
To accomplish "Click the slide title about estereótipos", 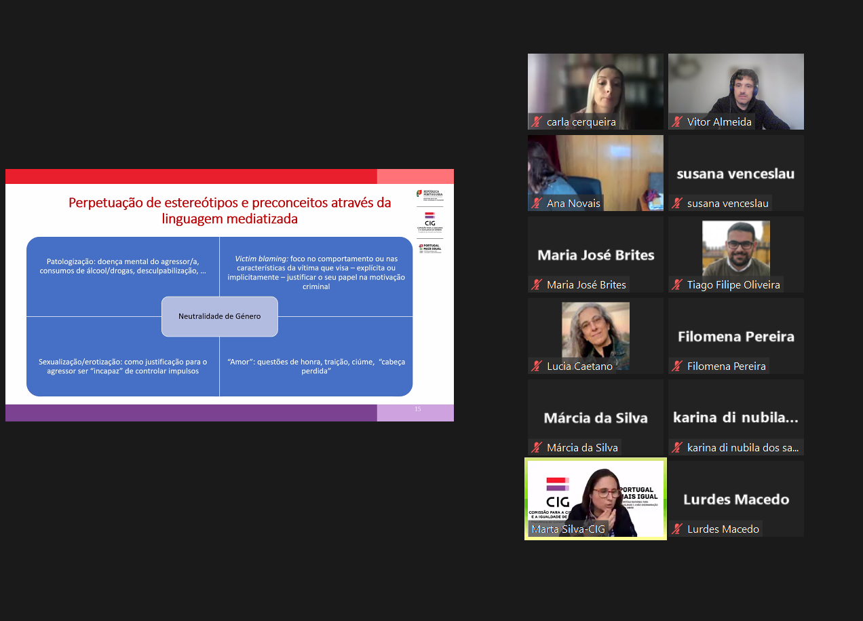I will [229, 210].
